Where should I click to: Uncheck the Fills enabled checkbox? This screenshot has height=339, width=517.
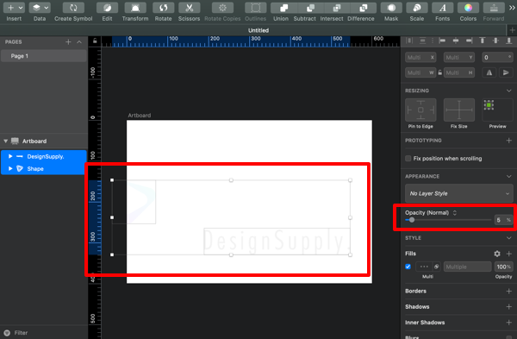(x=408, y=267)
